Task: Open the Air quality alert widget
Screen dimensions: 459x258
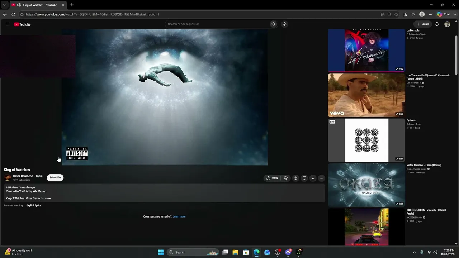Action: 19,252
